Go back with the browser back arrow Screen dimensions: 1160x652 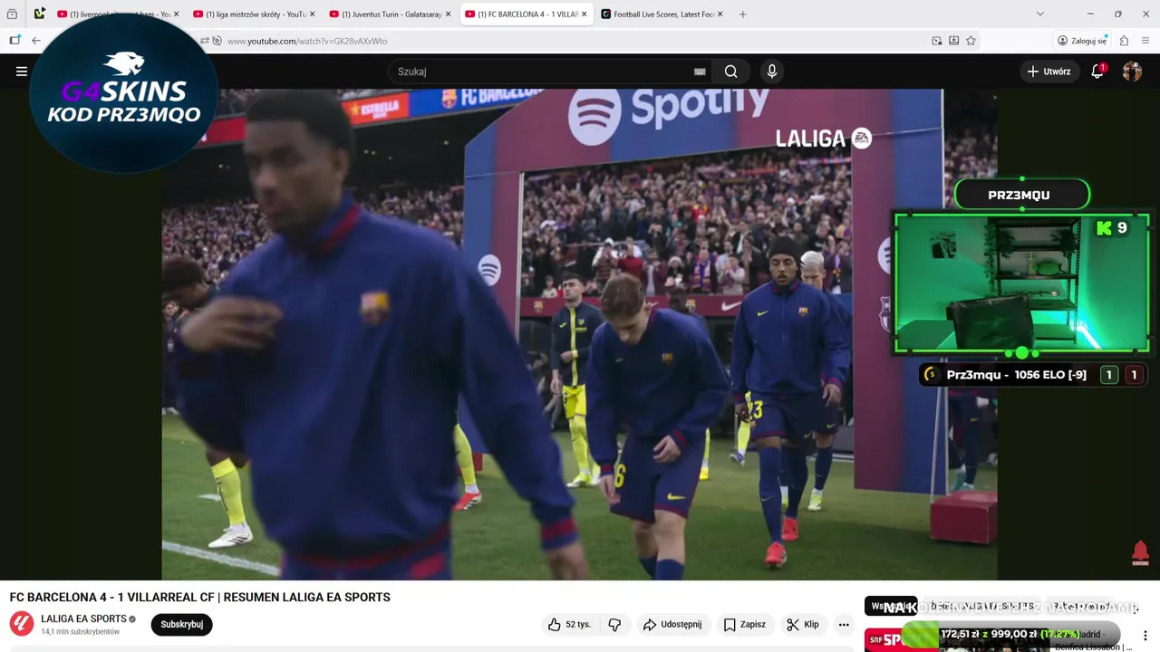pos(36,41)
